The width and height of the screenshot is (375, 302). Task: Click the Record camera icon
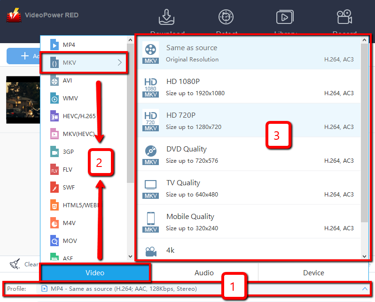[344, 17]
